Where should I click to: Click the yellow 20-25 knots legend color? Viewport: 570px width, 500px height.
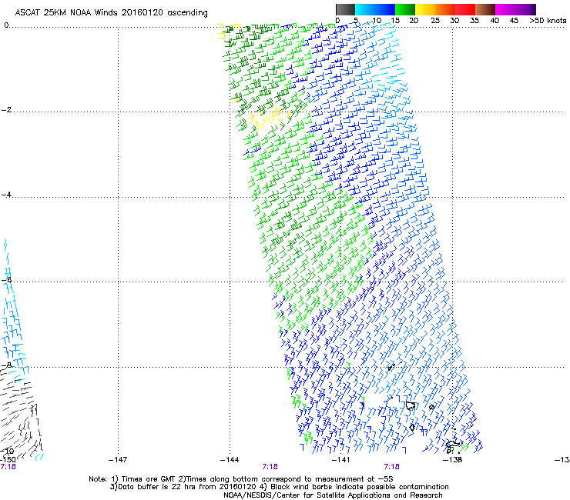tap(425, 9)
